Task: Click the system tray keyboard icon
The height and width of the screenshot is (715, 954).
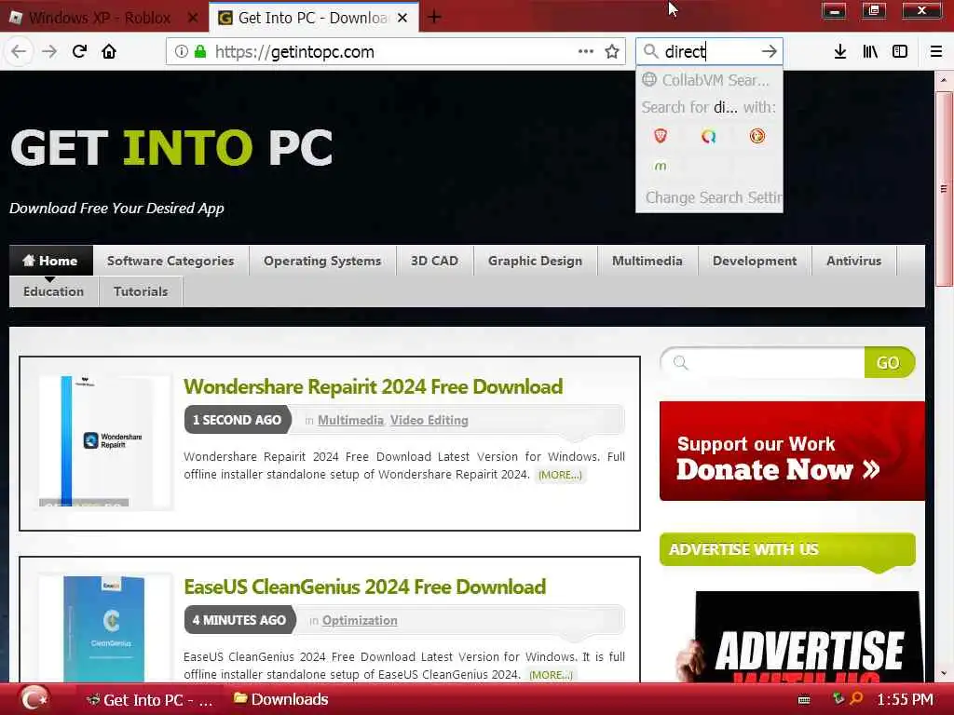Action: click(x=804, y=700)
